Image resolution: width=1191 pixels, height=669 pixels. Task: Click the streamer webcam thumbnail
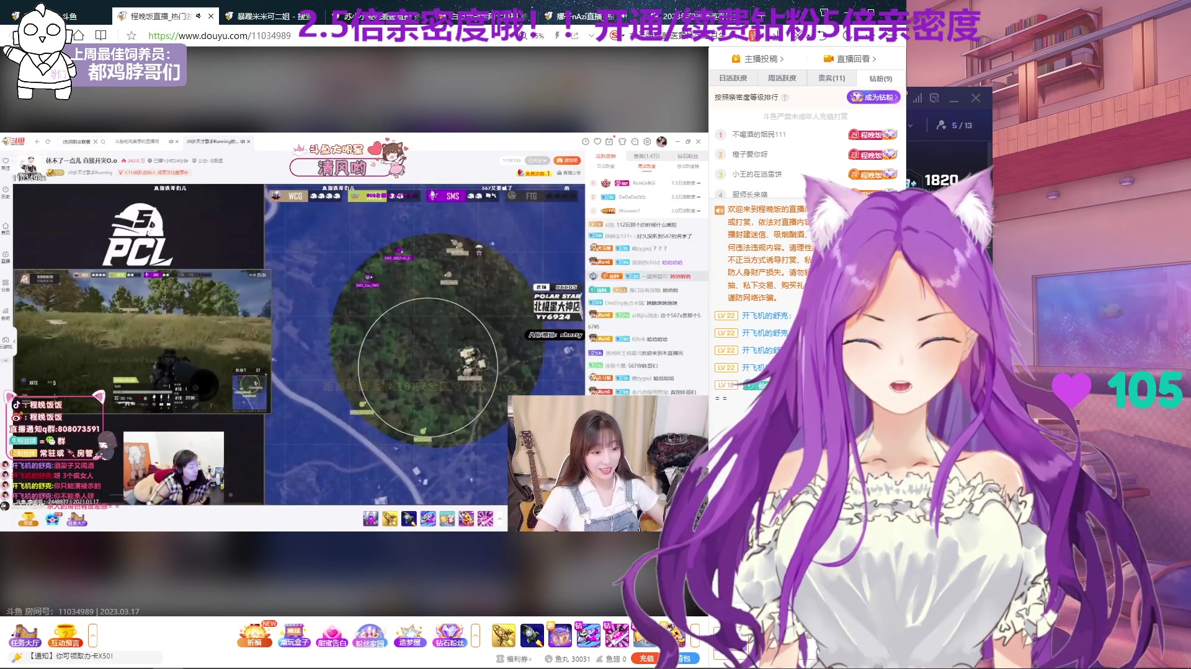(607, 463)
